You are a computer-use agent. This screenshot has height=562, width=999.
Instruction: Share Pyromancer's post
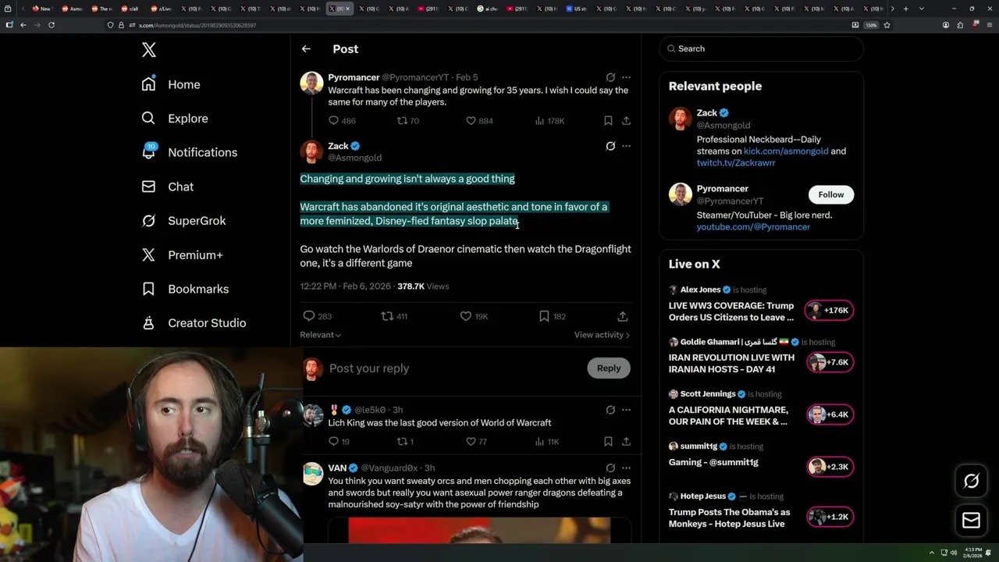pos(626,121)
